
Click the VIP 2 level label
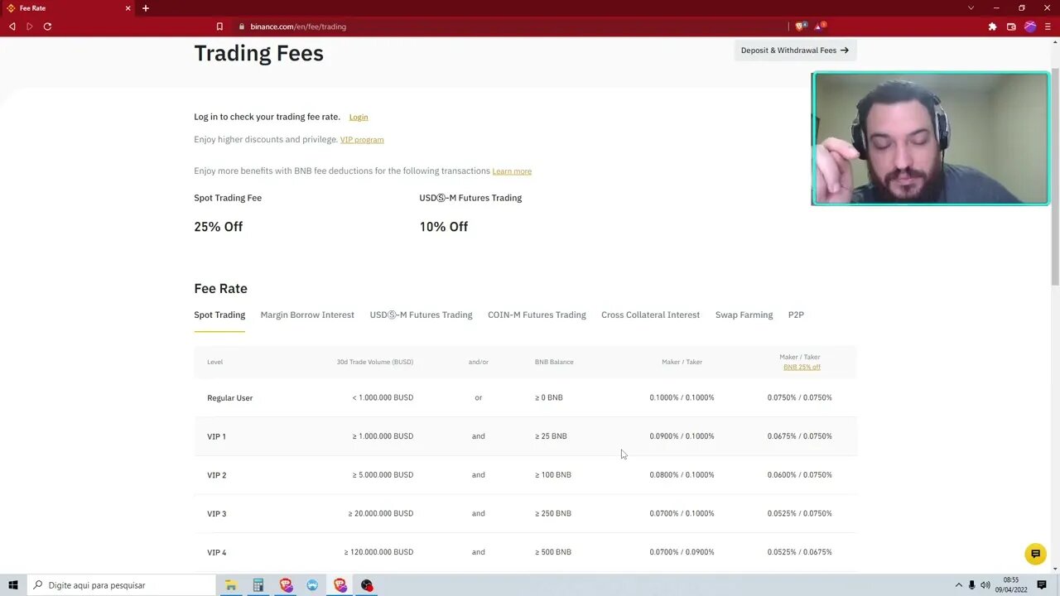click(216, 475)
